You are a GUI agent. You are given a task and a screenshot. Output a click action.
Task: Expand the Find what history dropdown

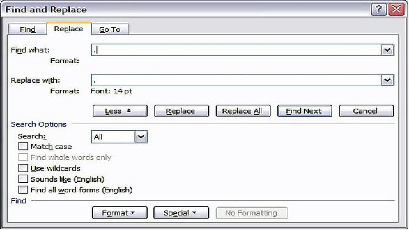[387, 50]
